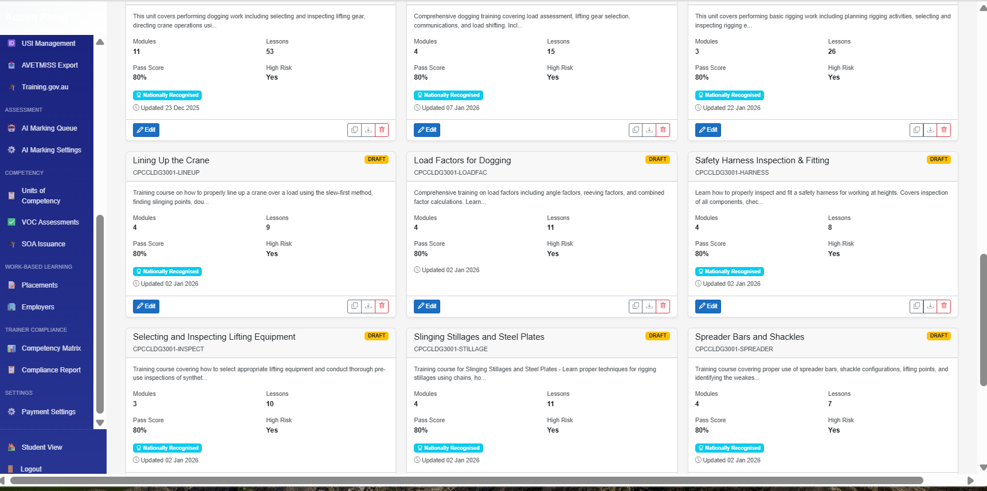Image resolution: width=987 pixels, height=491 pixels.
Task: Download the Safety Harness Inspection & Fitting course
Action: (930, 306)
